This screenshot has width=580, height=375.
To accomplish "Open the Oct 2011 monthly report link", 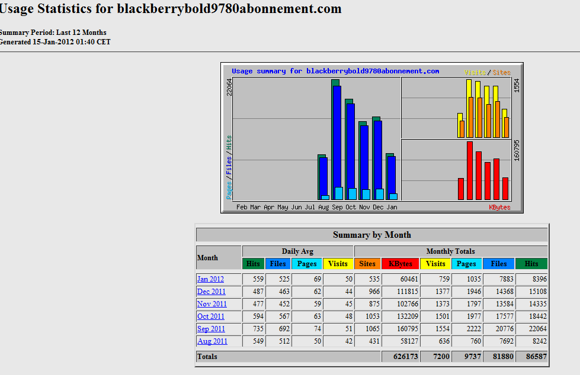I will (x=210, y=316).
